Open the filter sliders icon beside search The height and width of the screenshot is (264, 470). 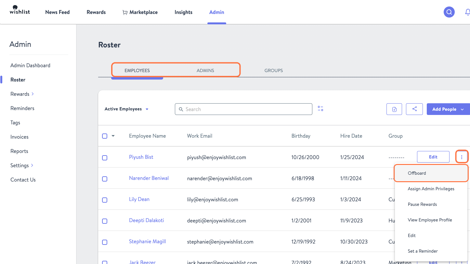pos(320,109)
